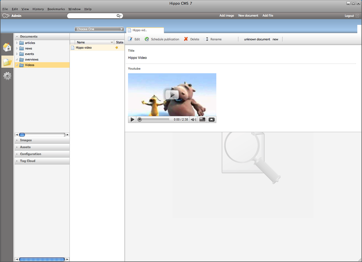Expand the articles folder
This screenshot has height=262, width=362.
click(17, 43)
